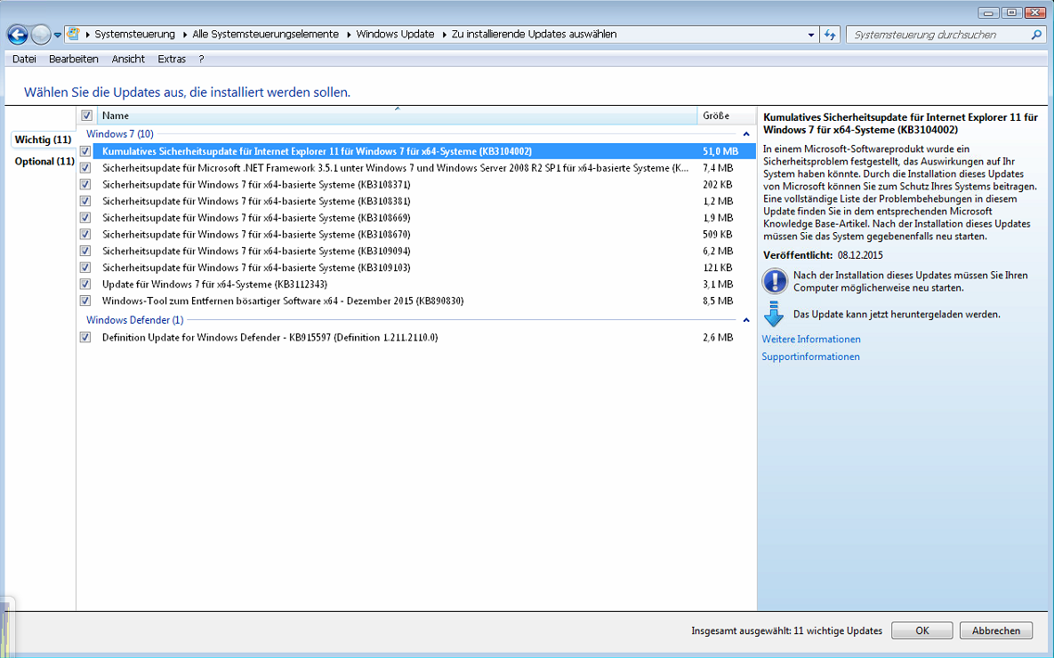
Task: Expand breadcrumb arrow after Alle Systemsteuerungselemente
Action: [348, 35]
